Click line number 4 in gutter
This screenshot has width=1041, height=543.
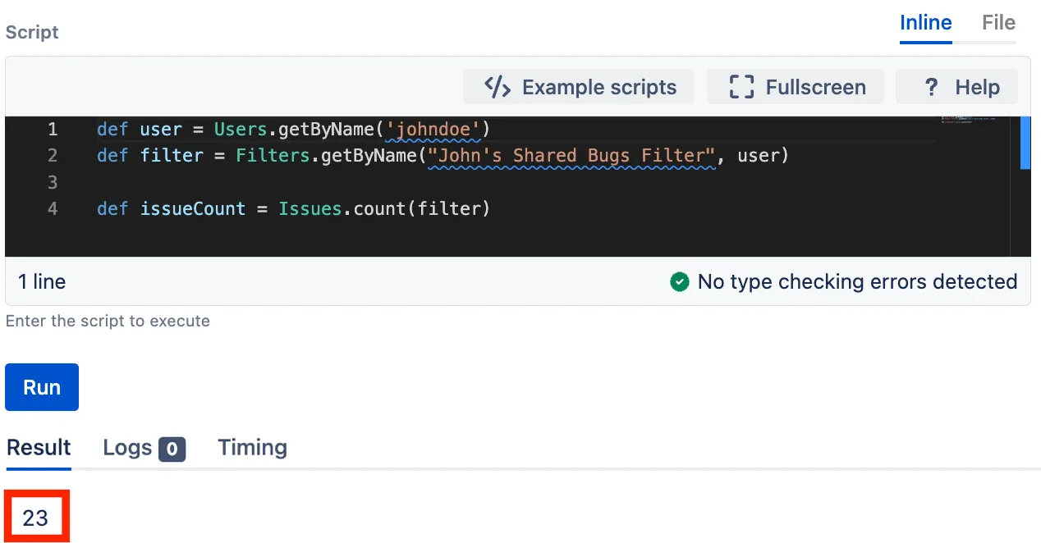coord(53,208)
